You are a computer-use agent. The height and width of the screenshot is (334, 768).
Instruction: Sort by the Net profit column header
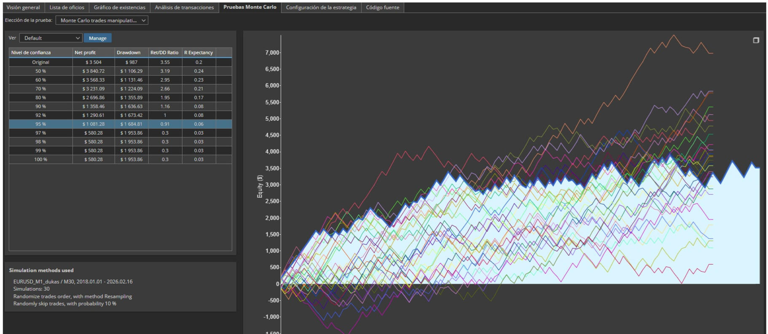(x=93, y=53)
